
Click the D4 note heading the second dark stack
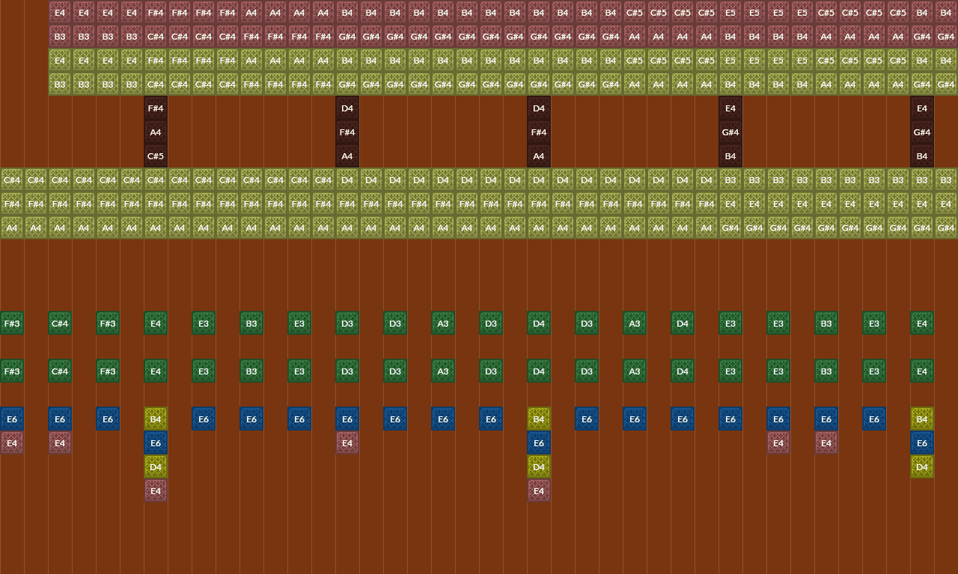tap(347, 108)
